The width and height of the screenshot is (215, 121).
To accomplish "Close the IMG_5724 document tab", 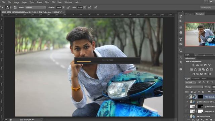I will coord(64,12).
